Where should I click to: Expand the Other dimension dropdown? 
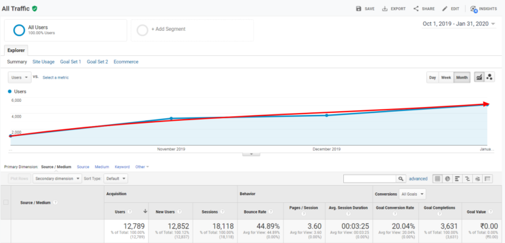142,167
